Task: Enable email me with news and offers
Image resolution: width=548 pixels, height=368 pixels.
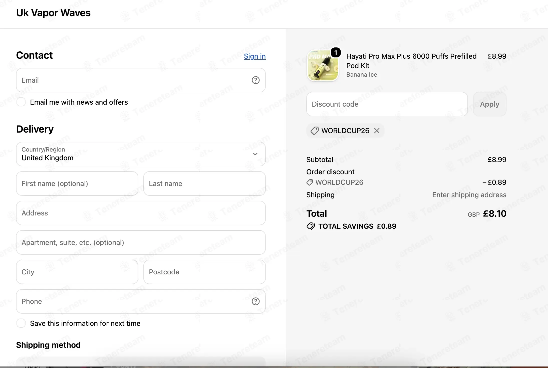Action: [21, 102]
